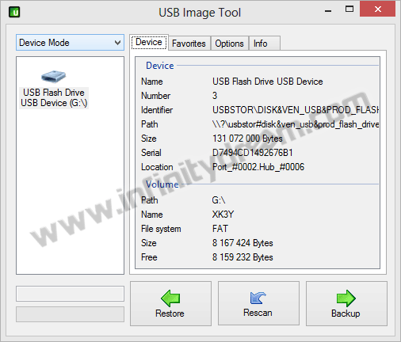Image resolution: width=401 pixels, height=342 pixels.
Task: Click the File system field label
Action: [x=161, y=229]
